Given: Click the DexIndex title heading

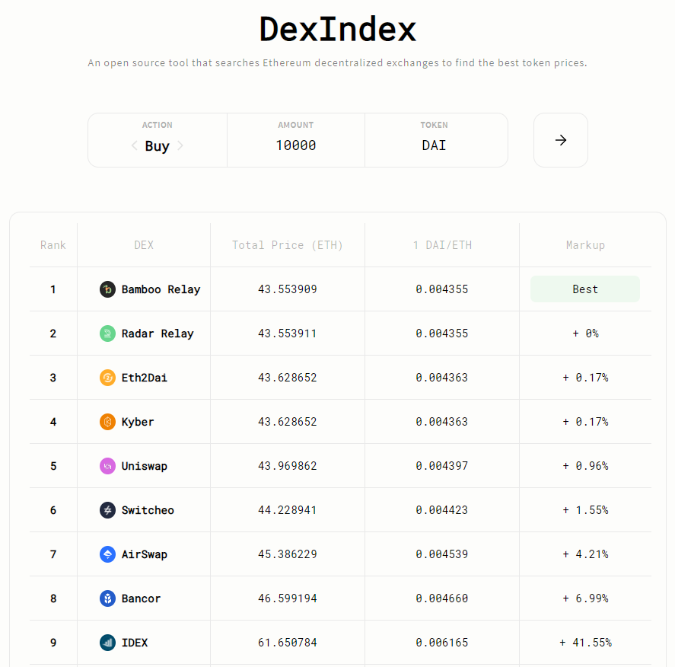Looking at the screenshot, I should pos(338,29).
